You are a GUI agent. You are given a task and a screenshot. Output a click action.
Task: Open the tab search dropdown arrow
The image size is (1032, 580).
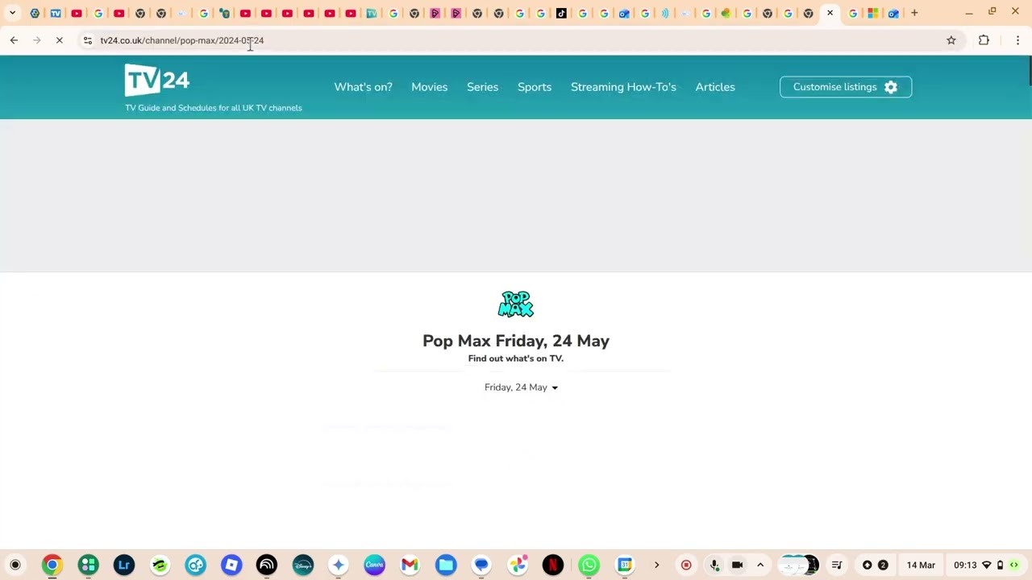pos(12,13)
